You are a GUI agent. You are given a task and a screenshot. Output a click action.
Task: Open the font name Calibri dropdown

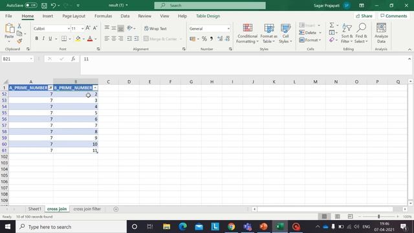tap(69, 28)
